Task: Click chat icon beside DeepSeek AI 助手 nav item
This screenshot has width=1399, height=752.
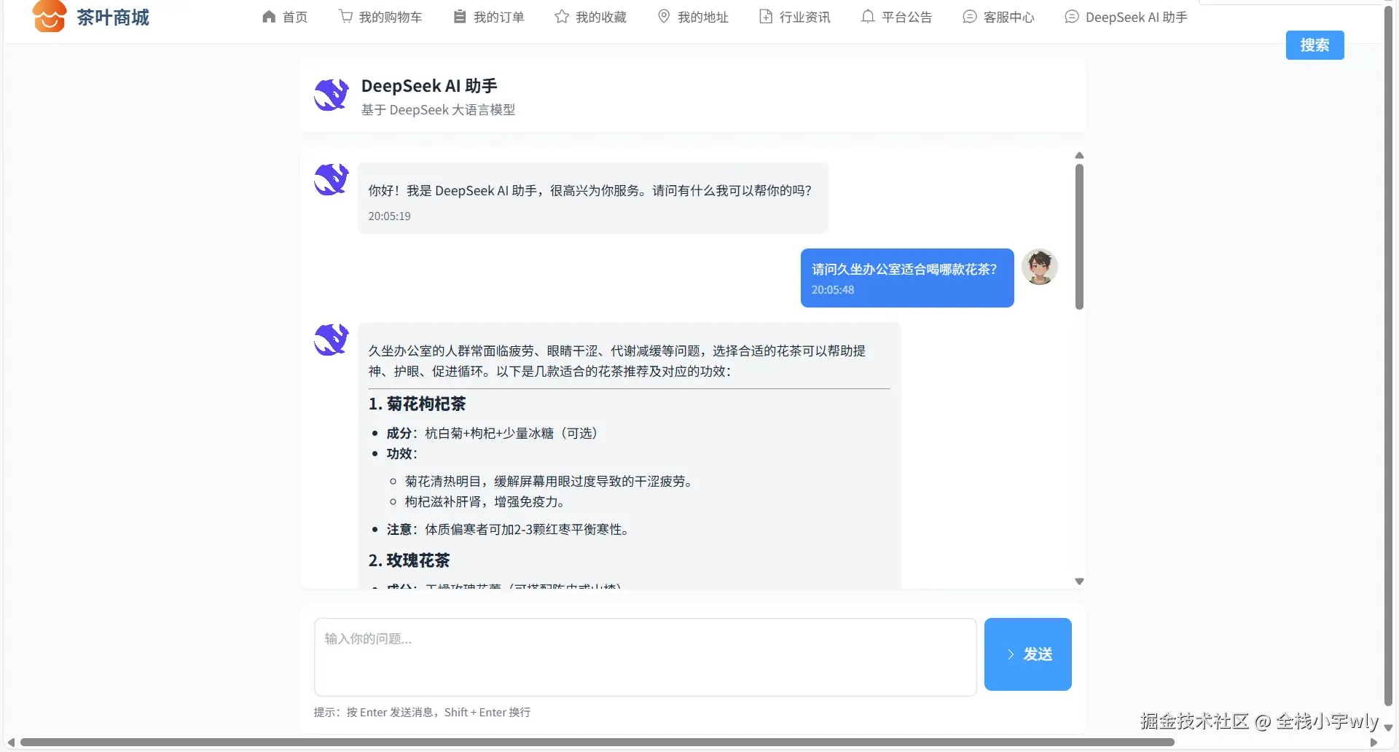Action: pyautogui.click(x=1072, y=17)
